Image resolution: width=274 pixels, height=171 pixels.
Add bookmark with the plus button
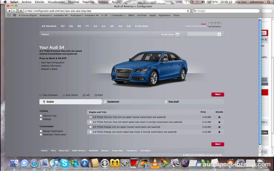[21, 11]
